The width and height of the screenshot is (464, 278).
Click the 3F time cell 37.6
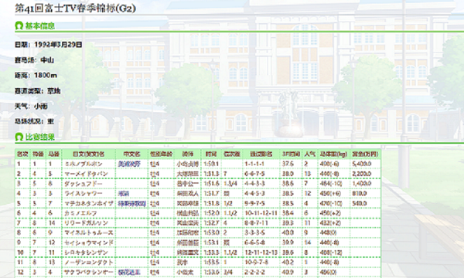[x=291, y=164]
